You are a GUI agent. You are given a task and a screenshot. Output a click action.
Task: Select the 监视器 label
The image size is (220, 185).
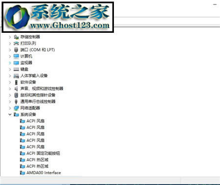pos(26,63)
